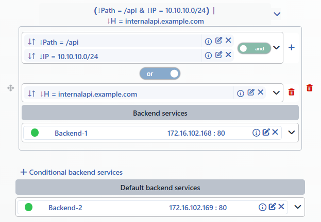Remove Backend-2 service
Image resolution: width=321 pixels, height=222 pixels.
pyautogui.click(x=281, y=207)
